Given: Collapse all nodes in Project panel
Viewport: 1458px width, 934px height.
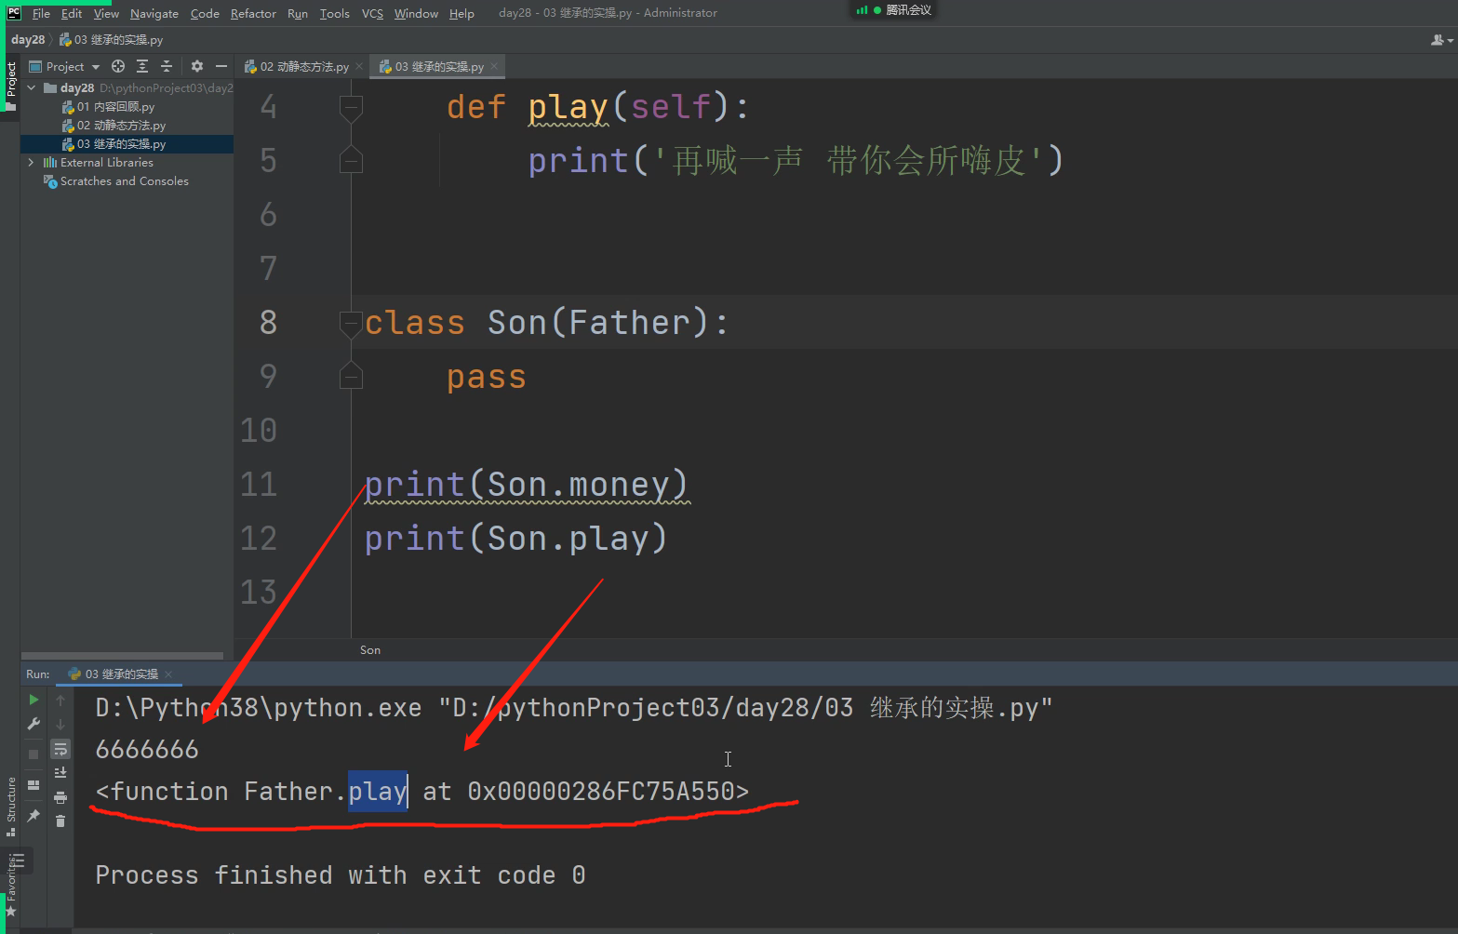Looking at the screenshot, I should click(x=167, y=66).
